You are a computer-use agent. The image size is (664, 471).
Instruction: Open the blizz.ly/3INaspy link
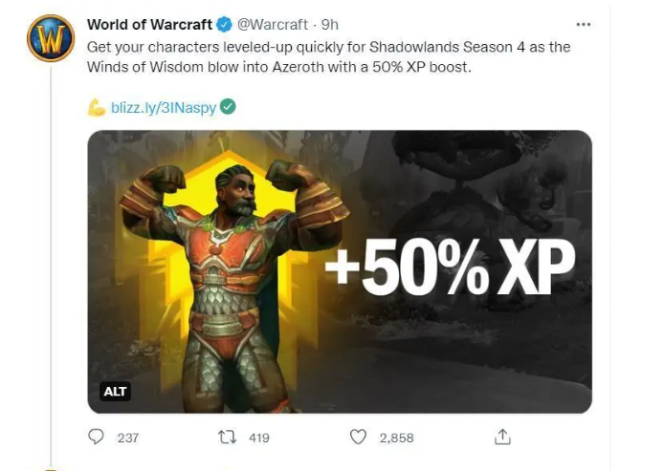click(164, 107)
